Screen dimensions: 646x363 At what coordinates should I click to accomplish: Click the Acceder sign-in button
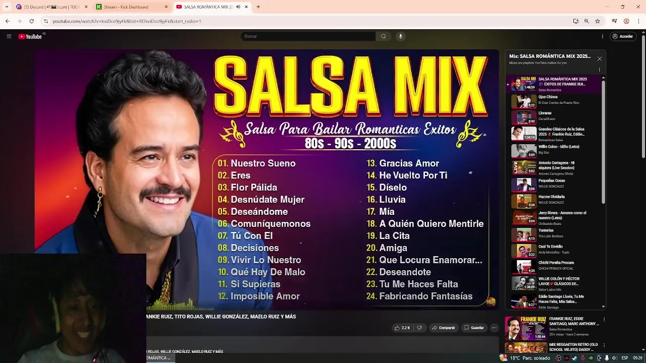622,36
